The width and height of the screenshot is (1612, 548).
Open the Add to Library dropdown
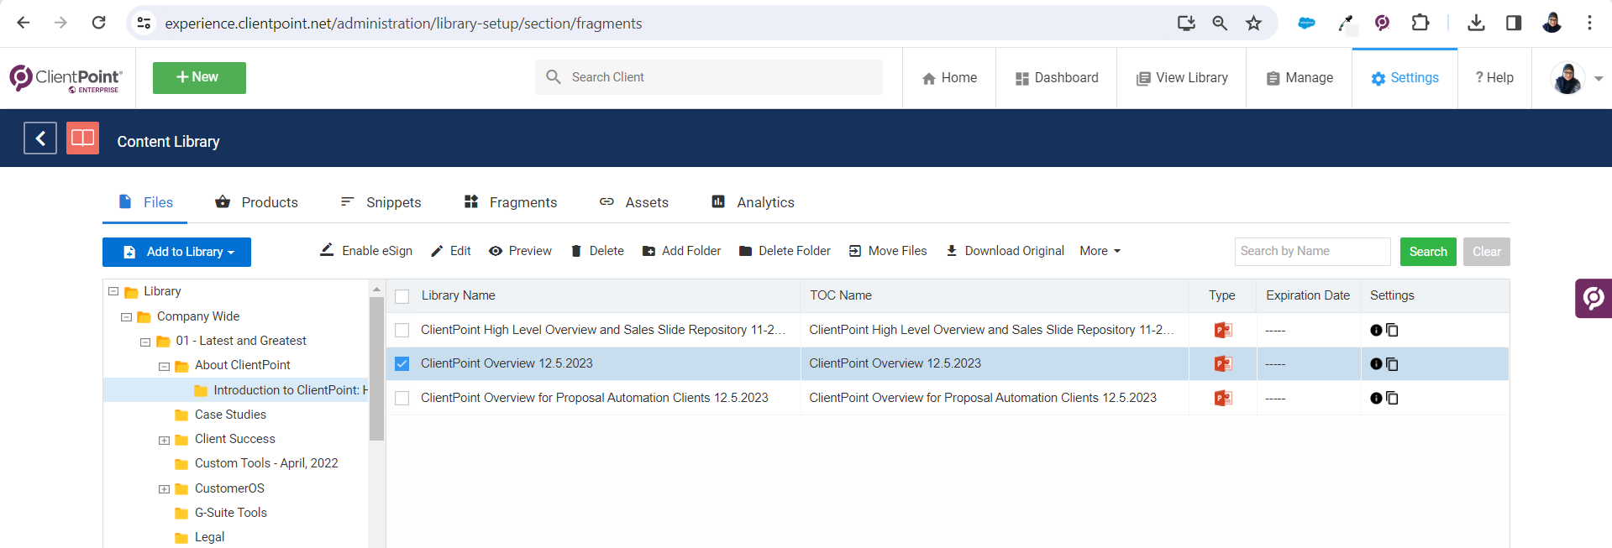click(176, 252)
